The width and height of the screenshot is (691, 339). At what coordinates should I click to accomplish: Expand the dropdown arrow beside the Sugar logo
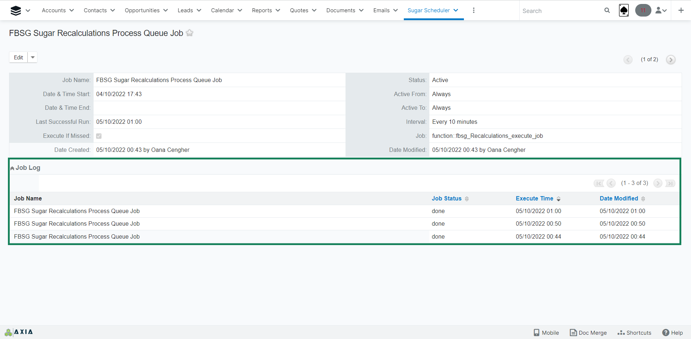pyautogui.click(x=28, y=10)
